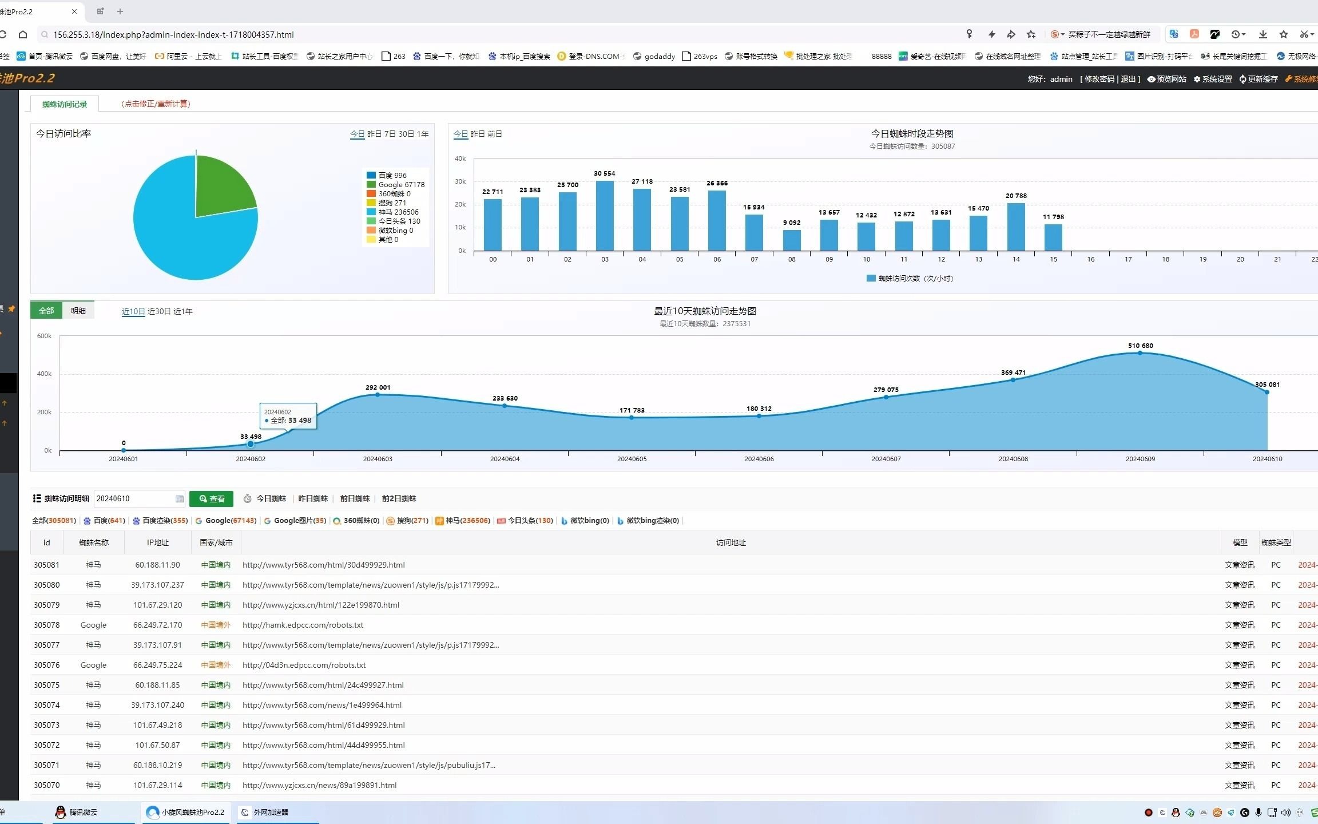Filter by 今日头条(130) spider
Screen dimensions: 1318x824
point(525,521)
